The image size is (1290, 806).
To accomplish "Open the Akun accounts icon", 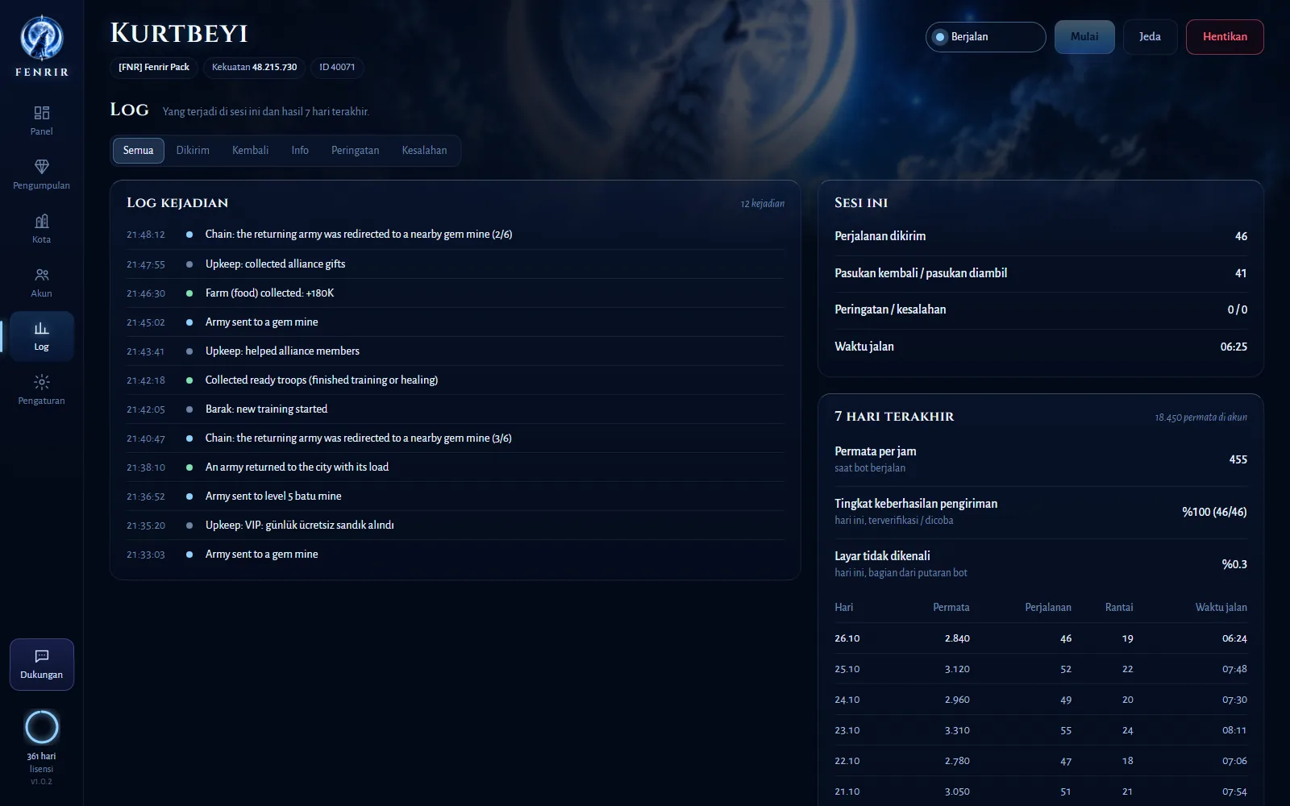I will (42, 275).
